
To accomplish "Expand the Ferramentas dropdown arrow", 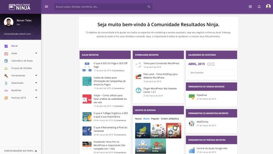I will tap(37, 75).
